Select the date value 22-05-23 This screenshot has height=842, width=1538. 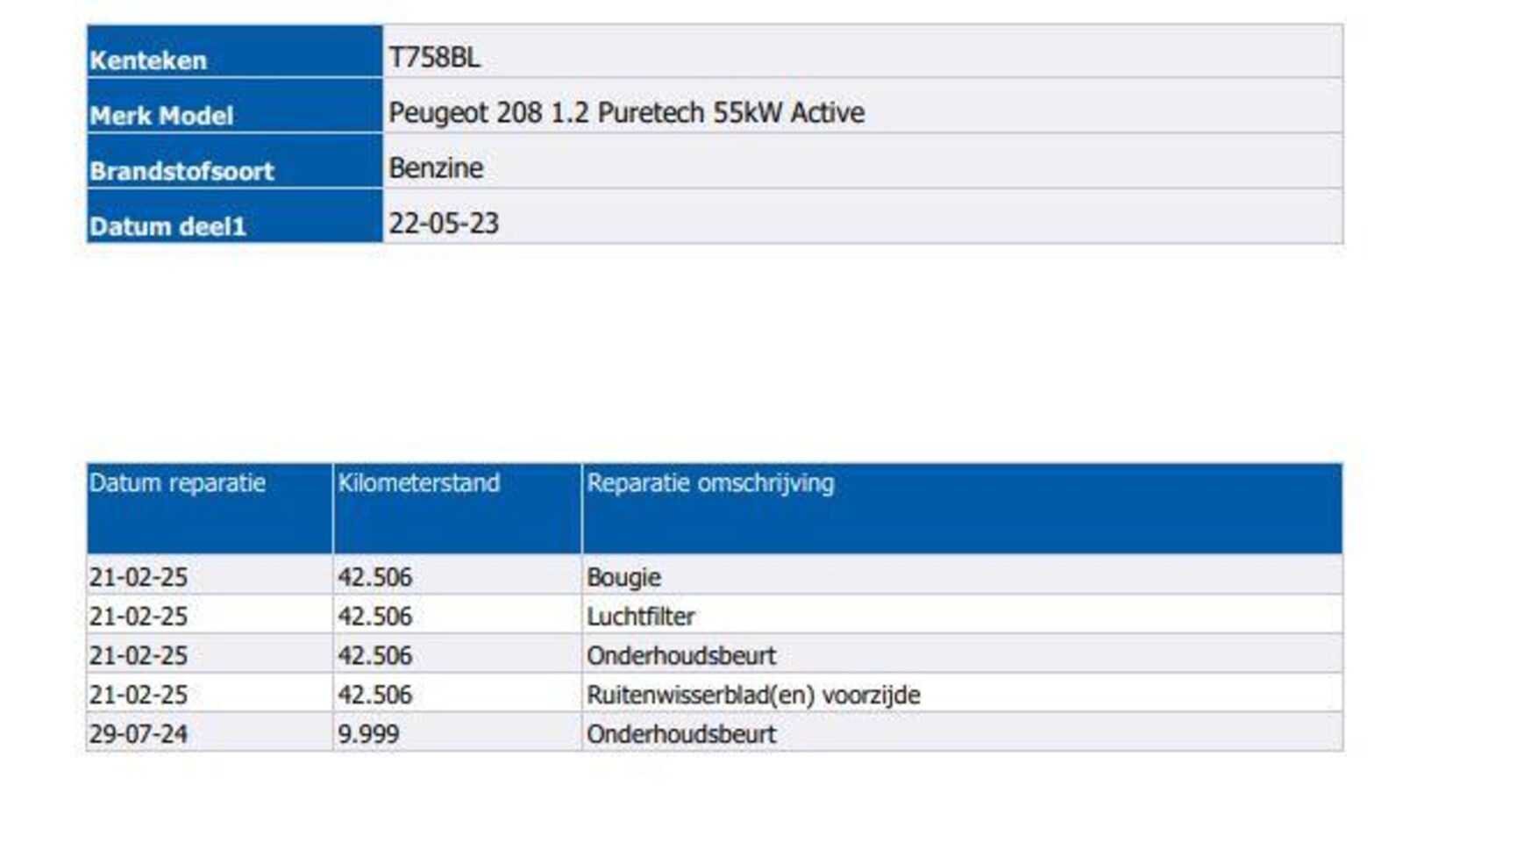tap(444, 224)
